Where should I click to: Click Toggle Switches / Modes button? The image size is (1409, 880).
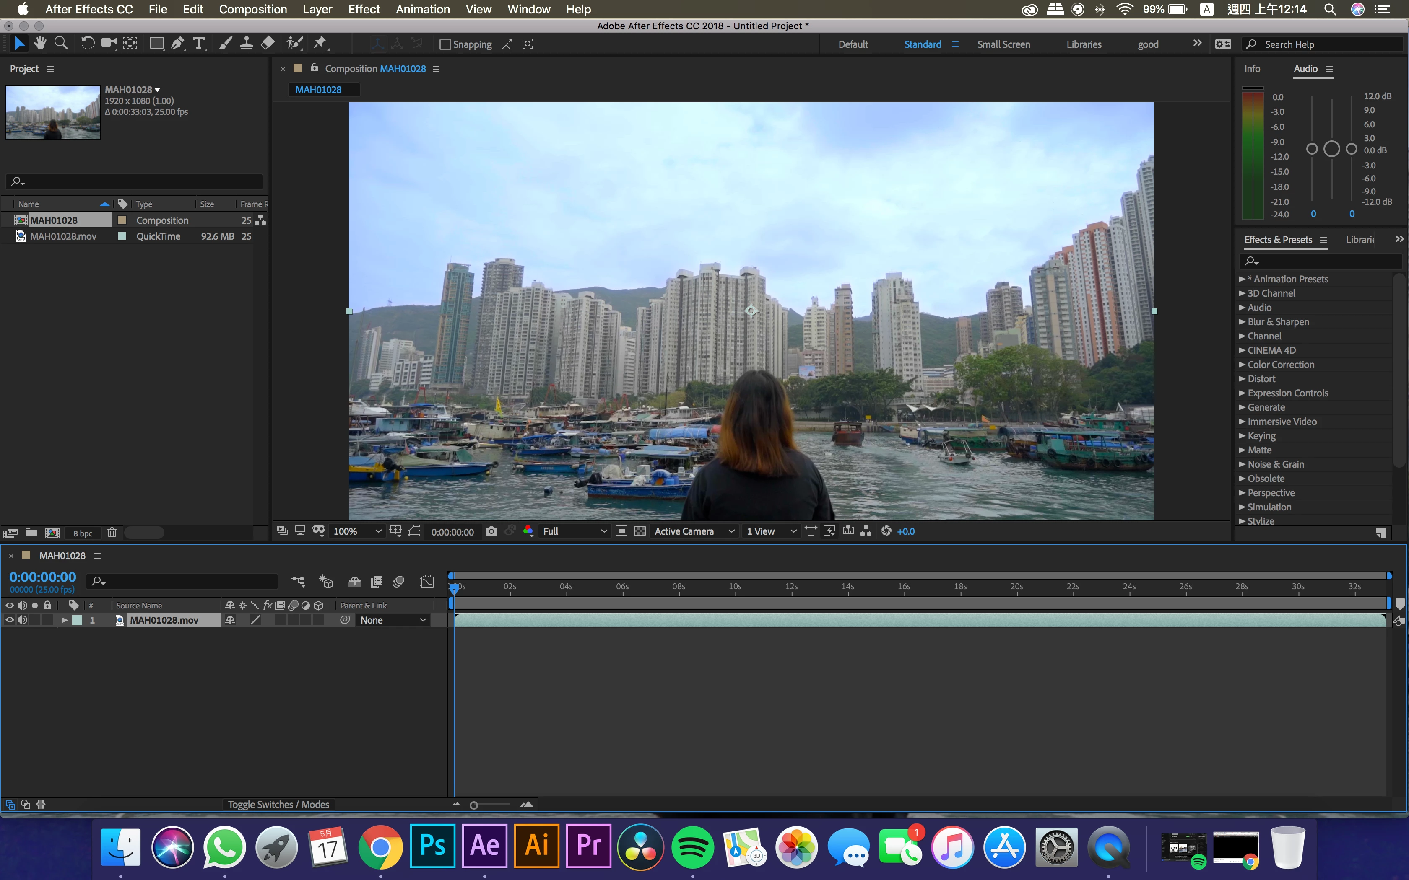point(278,804)
